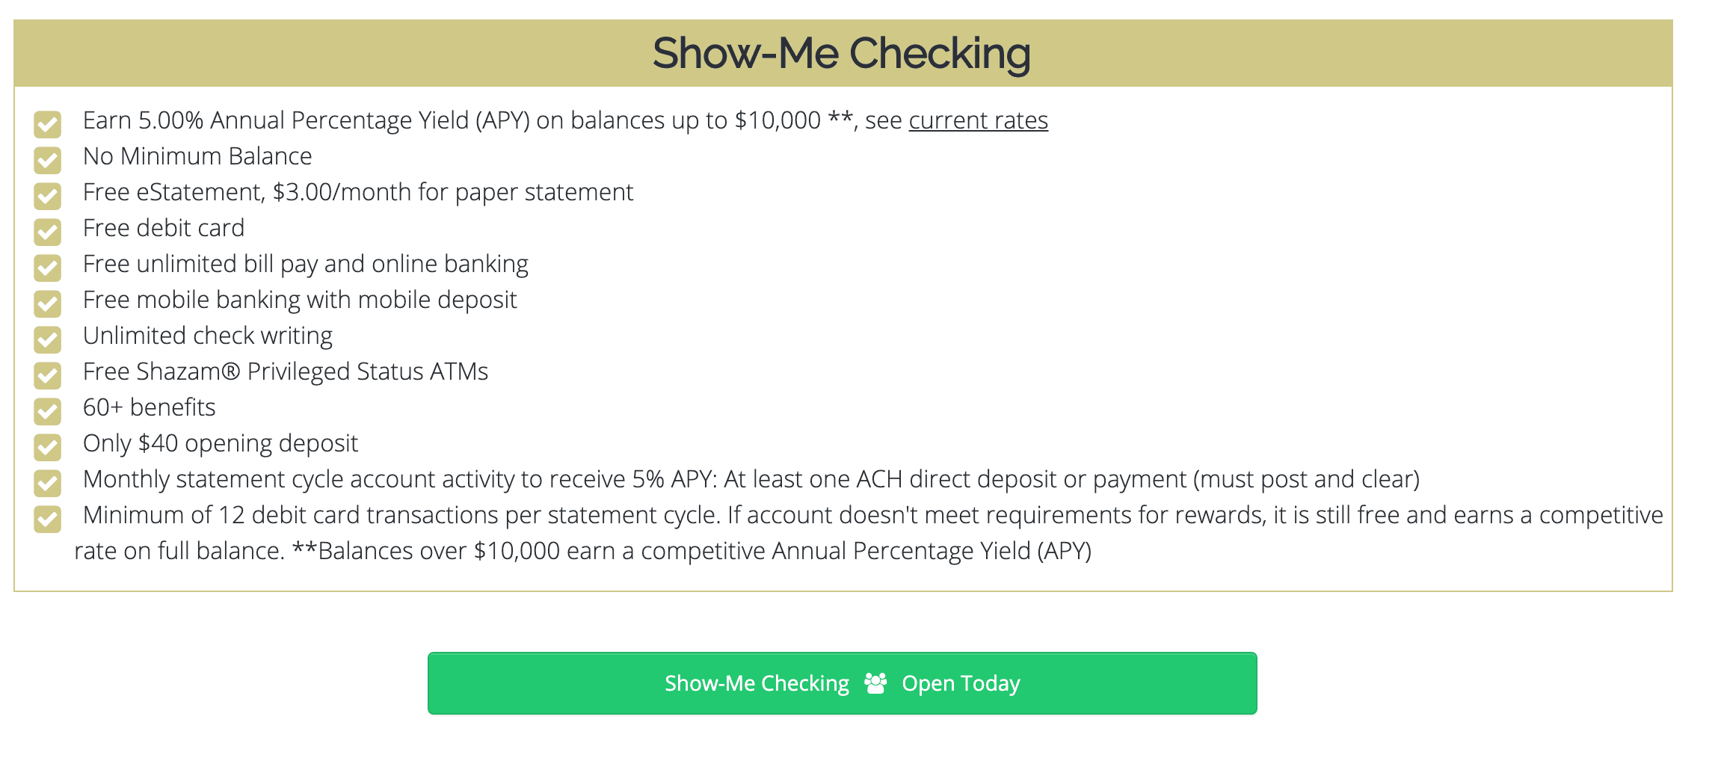1718x758 pixels.
Task: Click the 60+ benefits list item text
Action: [150, 407]
